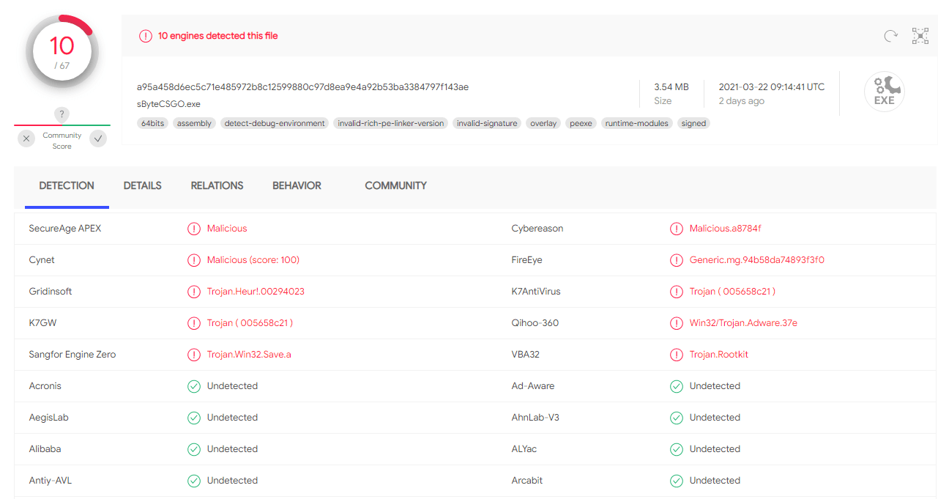This screenshot has height=499, width=938.
Task: Click Cybereason alert icon
Action: click(677, 229)
